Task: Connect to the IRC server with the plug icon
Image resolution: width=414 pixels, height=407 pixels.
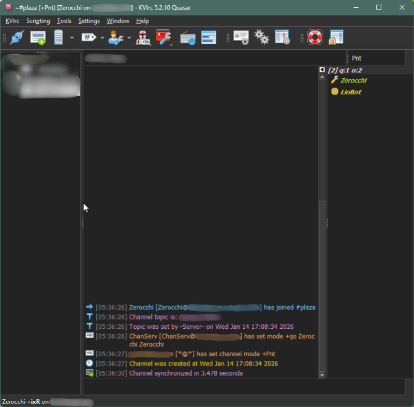Action: (x=17, y=37)
